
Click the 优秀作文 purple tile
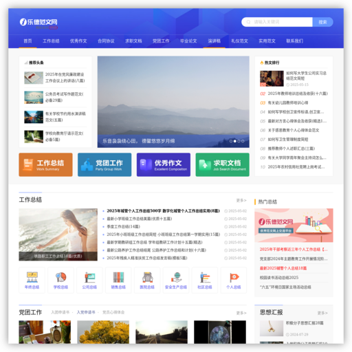pyautogui.click(x=164, y=165)
